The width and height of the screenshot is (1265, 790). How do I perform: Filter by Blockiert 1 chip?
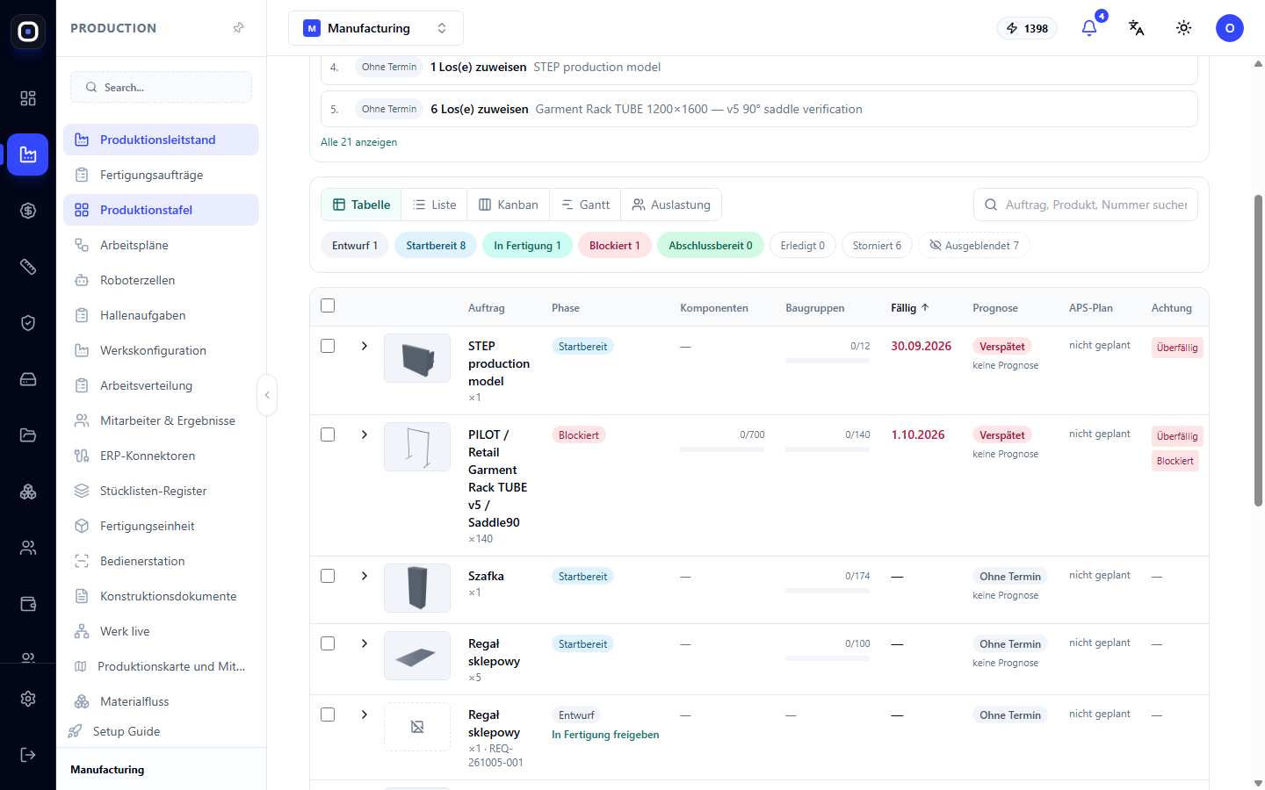click(x=615, y=246)
